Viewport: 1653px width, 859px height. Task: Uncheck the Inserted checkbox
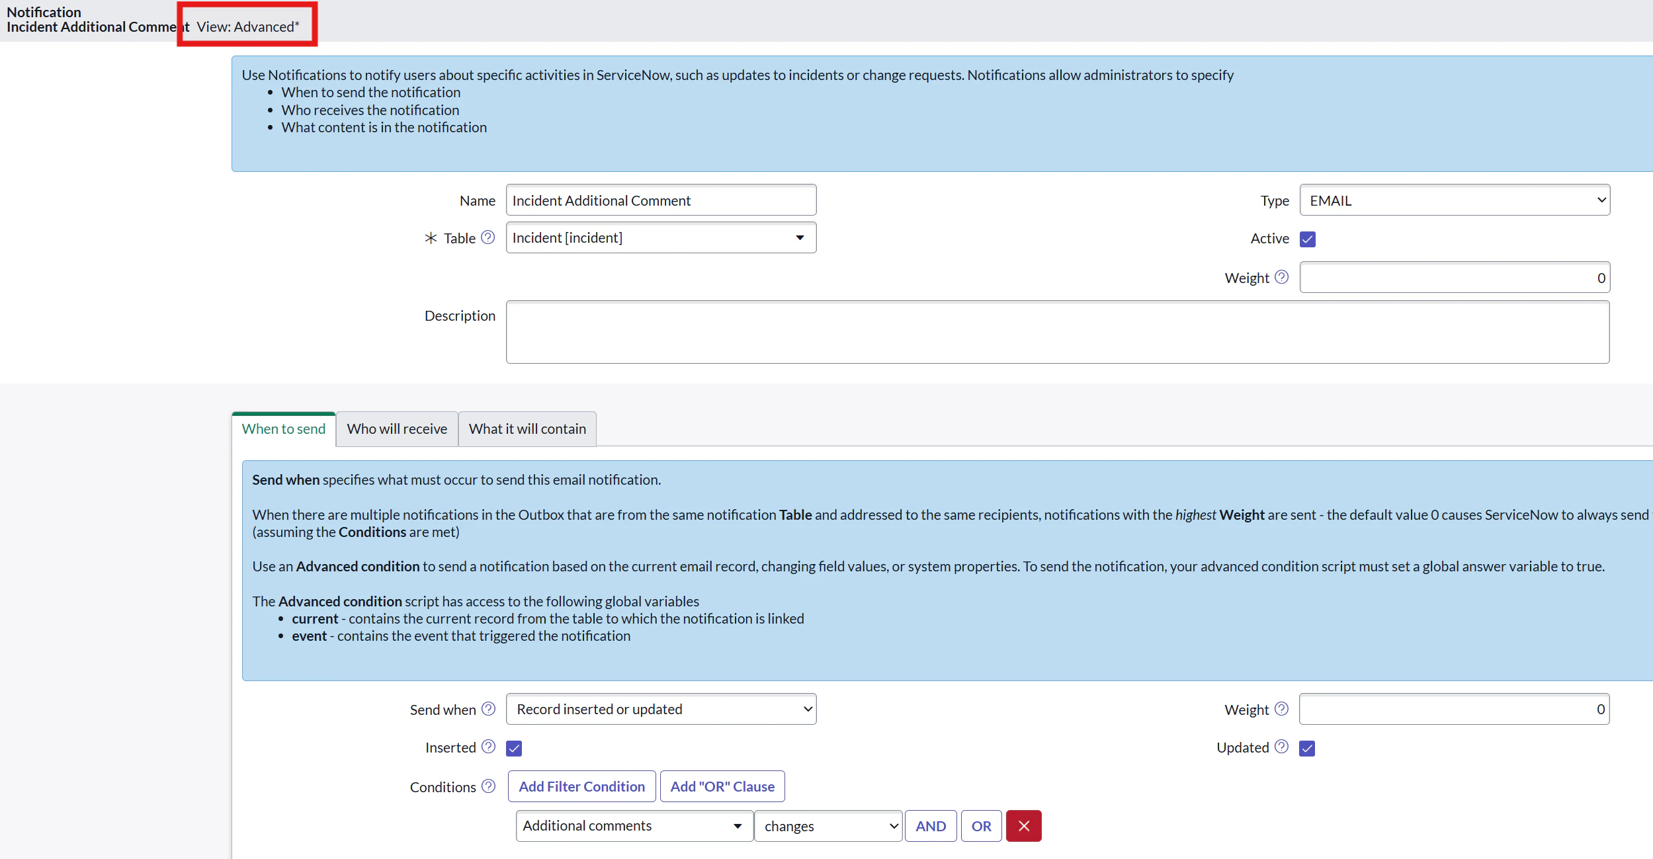(514, 748)
